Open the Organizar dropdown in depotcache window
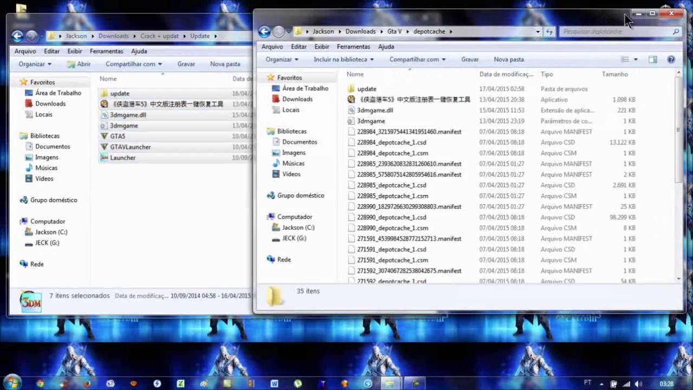The image size is (693, 390). [282, 60]
